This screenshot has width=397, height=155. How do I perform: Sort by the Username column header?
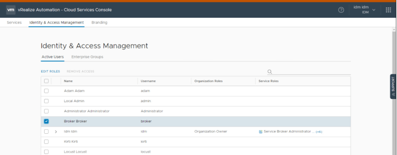click(x=148, y=81)
